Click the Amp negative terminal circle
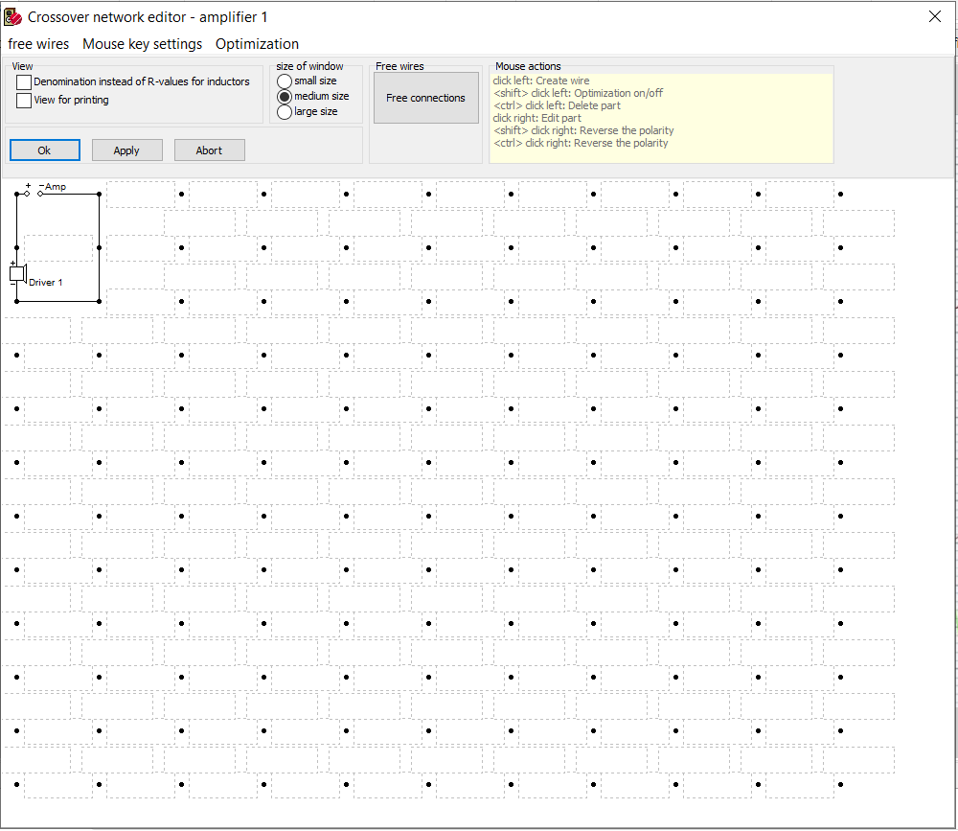 coord(40,194)
